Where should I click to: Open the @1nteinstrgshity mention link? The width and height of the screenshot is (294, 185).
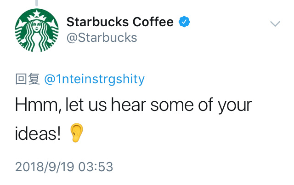coord(95,79)
